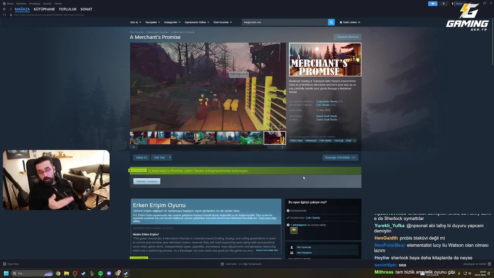Viewport: 494px width, 278px height.
Task: Expand the Tavsiyeler dropdown
Action: (152, 22)
